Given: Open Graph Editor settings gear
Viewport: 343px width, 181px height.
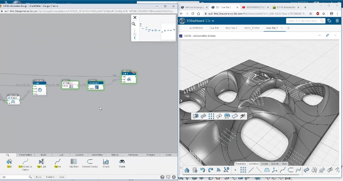Looking at the screenshot, I should point(174,177).
